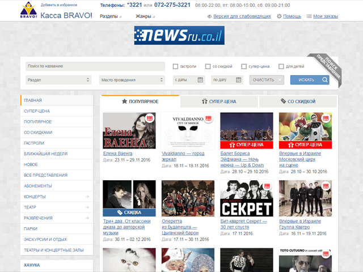Click ticket badge on Группа Кватро poster
Image resolution: width=363 pixels, height=272 pixels.
[x=326, y=186]
